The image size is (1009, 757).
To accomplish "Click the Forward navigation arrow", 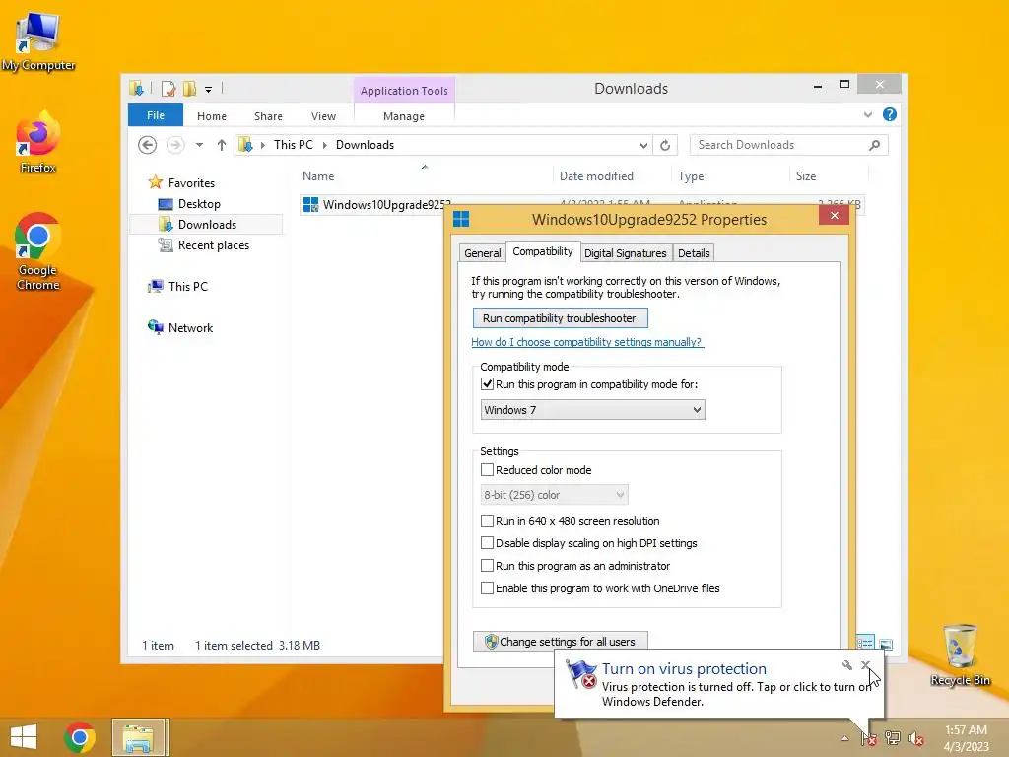I will click(x=175, y=145).
